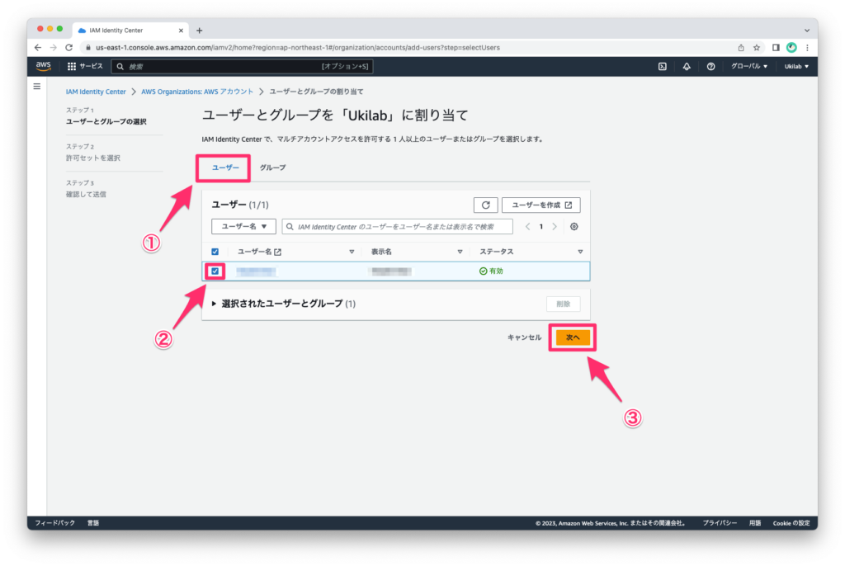Uncheck the first user row checkbox
The width and height of the screenshot is (845, 566).
click(215, 271)
